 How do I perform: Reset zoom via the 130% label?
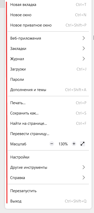(x=63, y=144)
